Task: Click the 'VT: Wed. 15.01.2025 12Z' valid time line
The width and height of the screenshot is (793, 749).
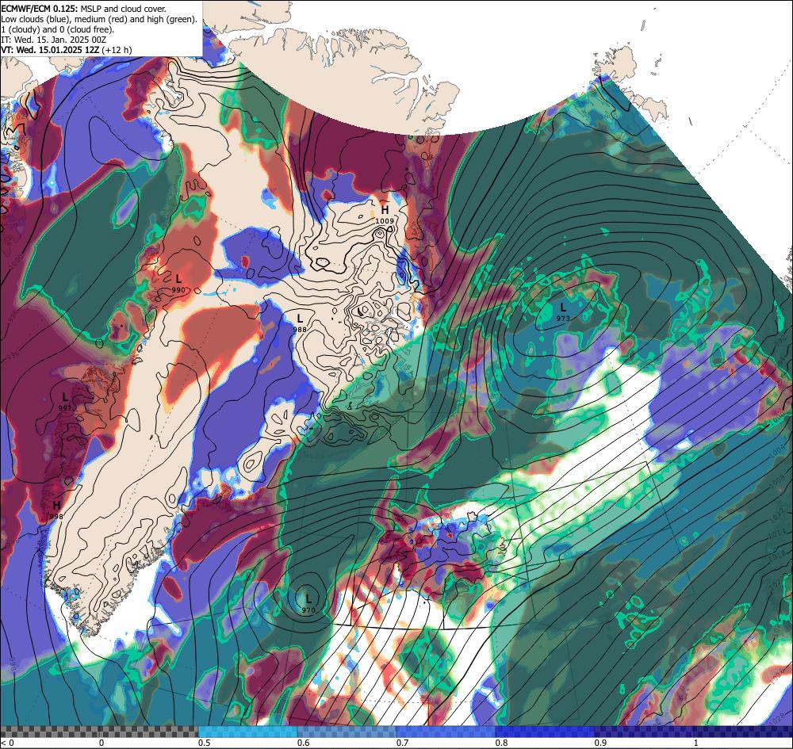Action: click(x=67, y=49)
